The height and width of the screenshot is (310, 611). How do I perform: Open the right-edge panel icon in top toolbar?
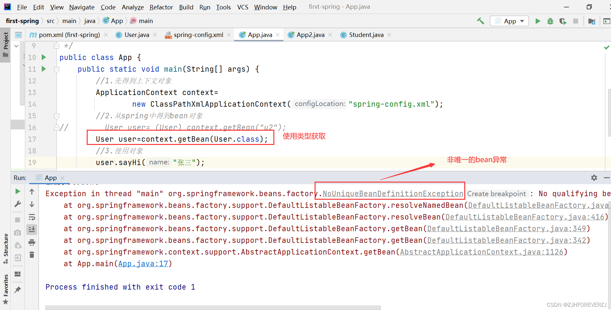point(606,21)
